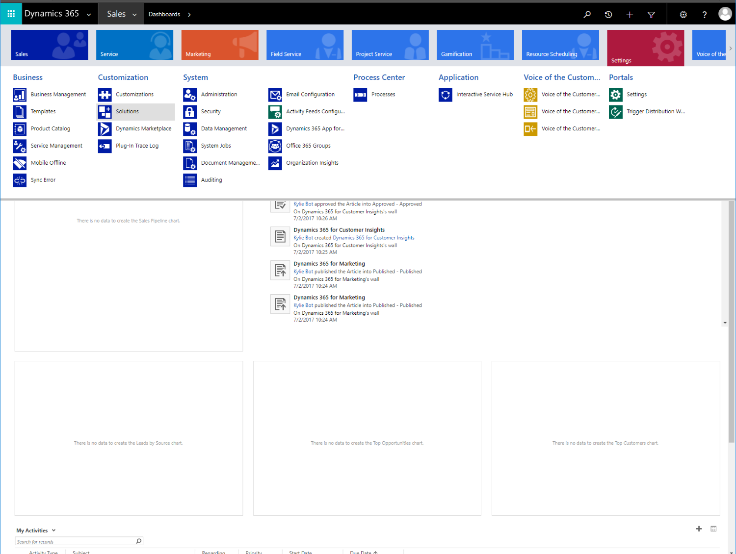
Task: Select the Resource Scheduling area tile
Action: (x=560, y=45)
